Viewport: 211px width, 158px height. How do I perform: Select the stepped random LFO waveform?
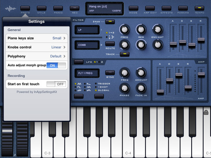point(78,90)
